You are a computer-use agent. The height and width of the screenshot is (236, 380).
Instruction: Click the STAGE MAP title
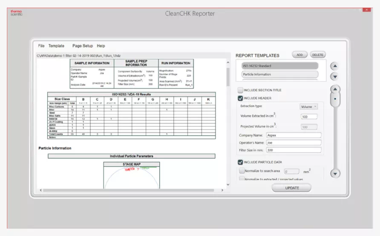132,164
